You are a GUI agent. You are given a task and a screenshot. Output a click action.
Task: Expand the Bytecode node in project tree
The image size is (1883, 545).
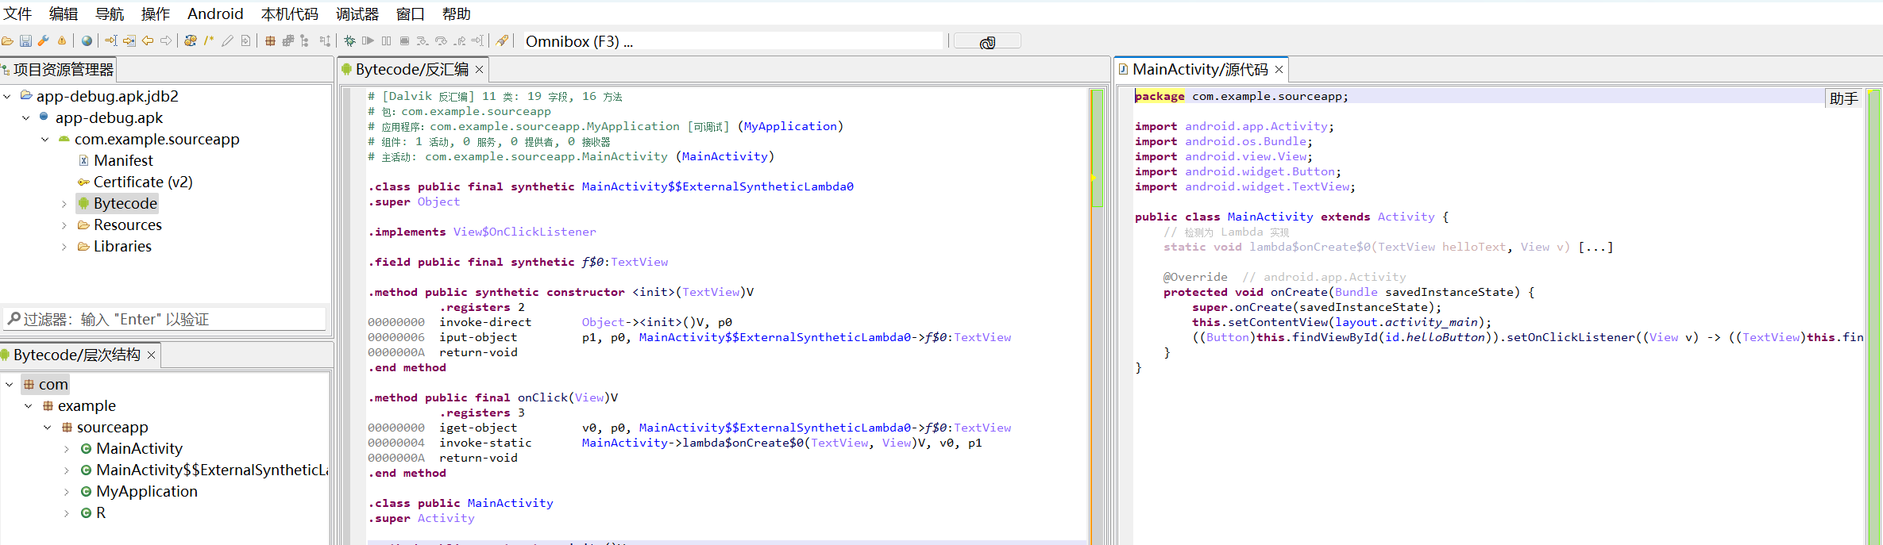[64, 204]
